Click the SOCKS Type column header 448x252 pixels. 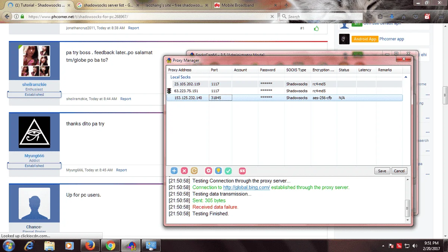[297, 70]
